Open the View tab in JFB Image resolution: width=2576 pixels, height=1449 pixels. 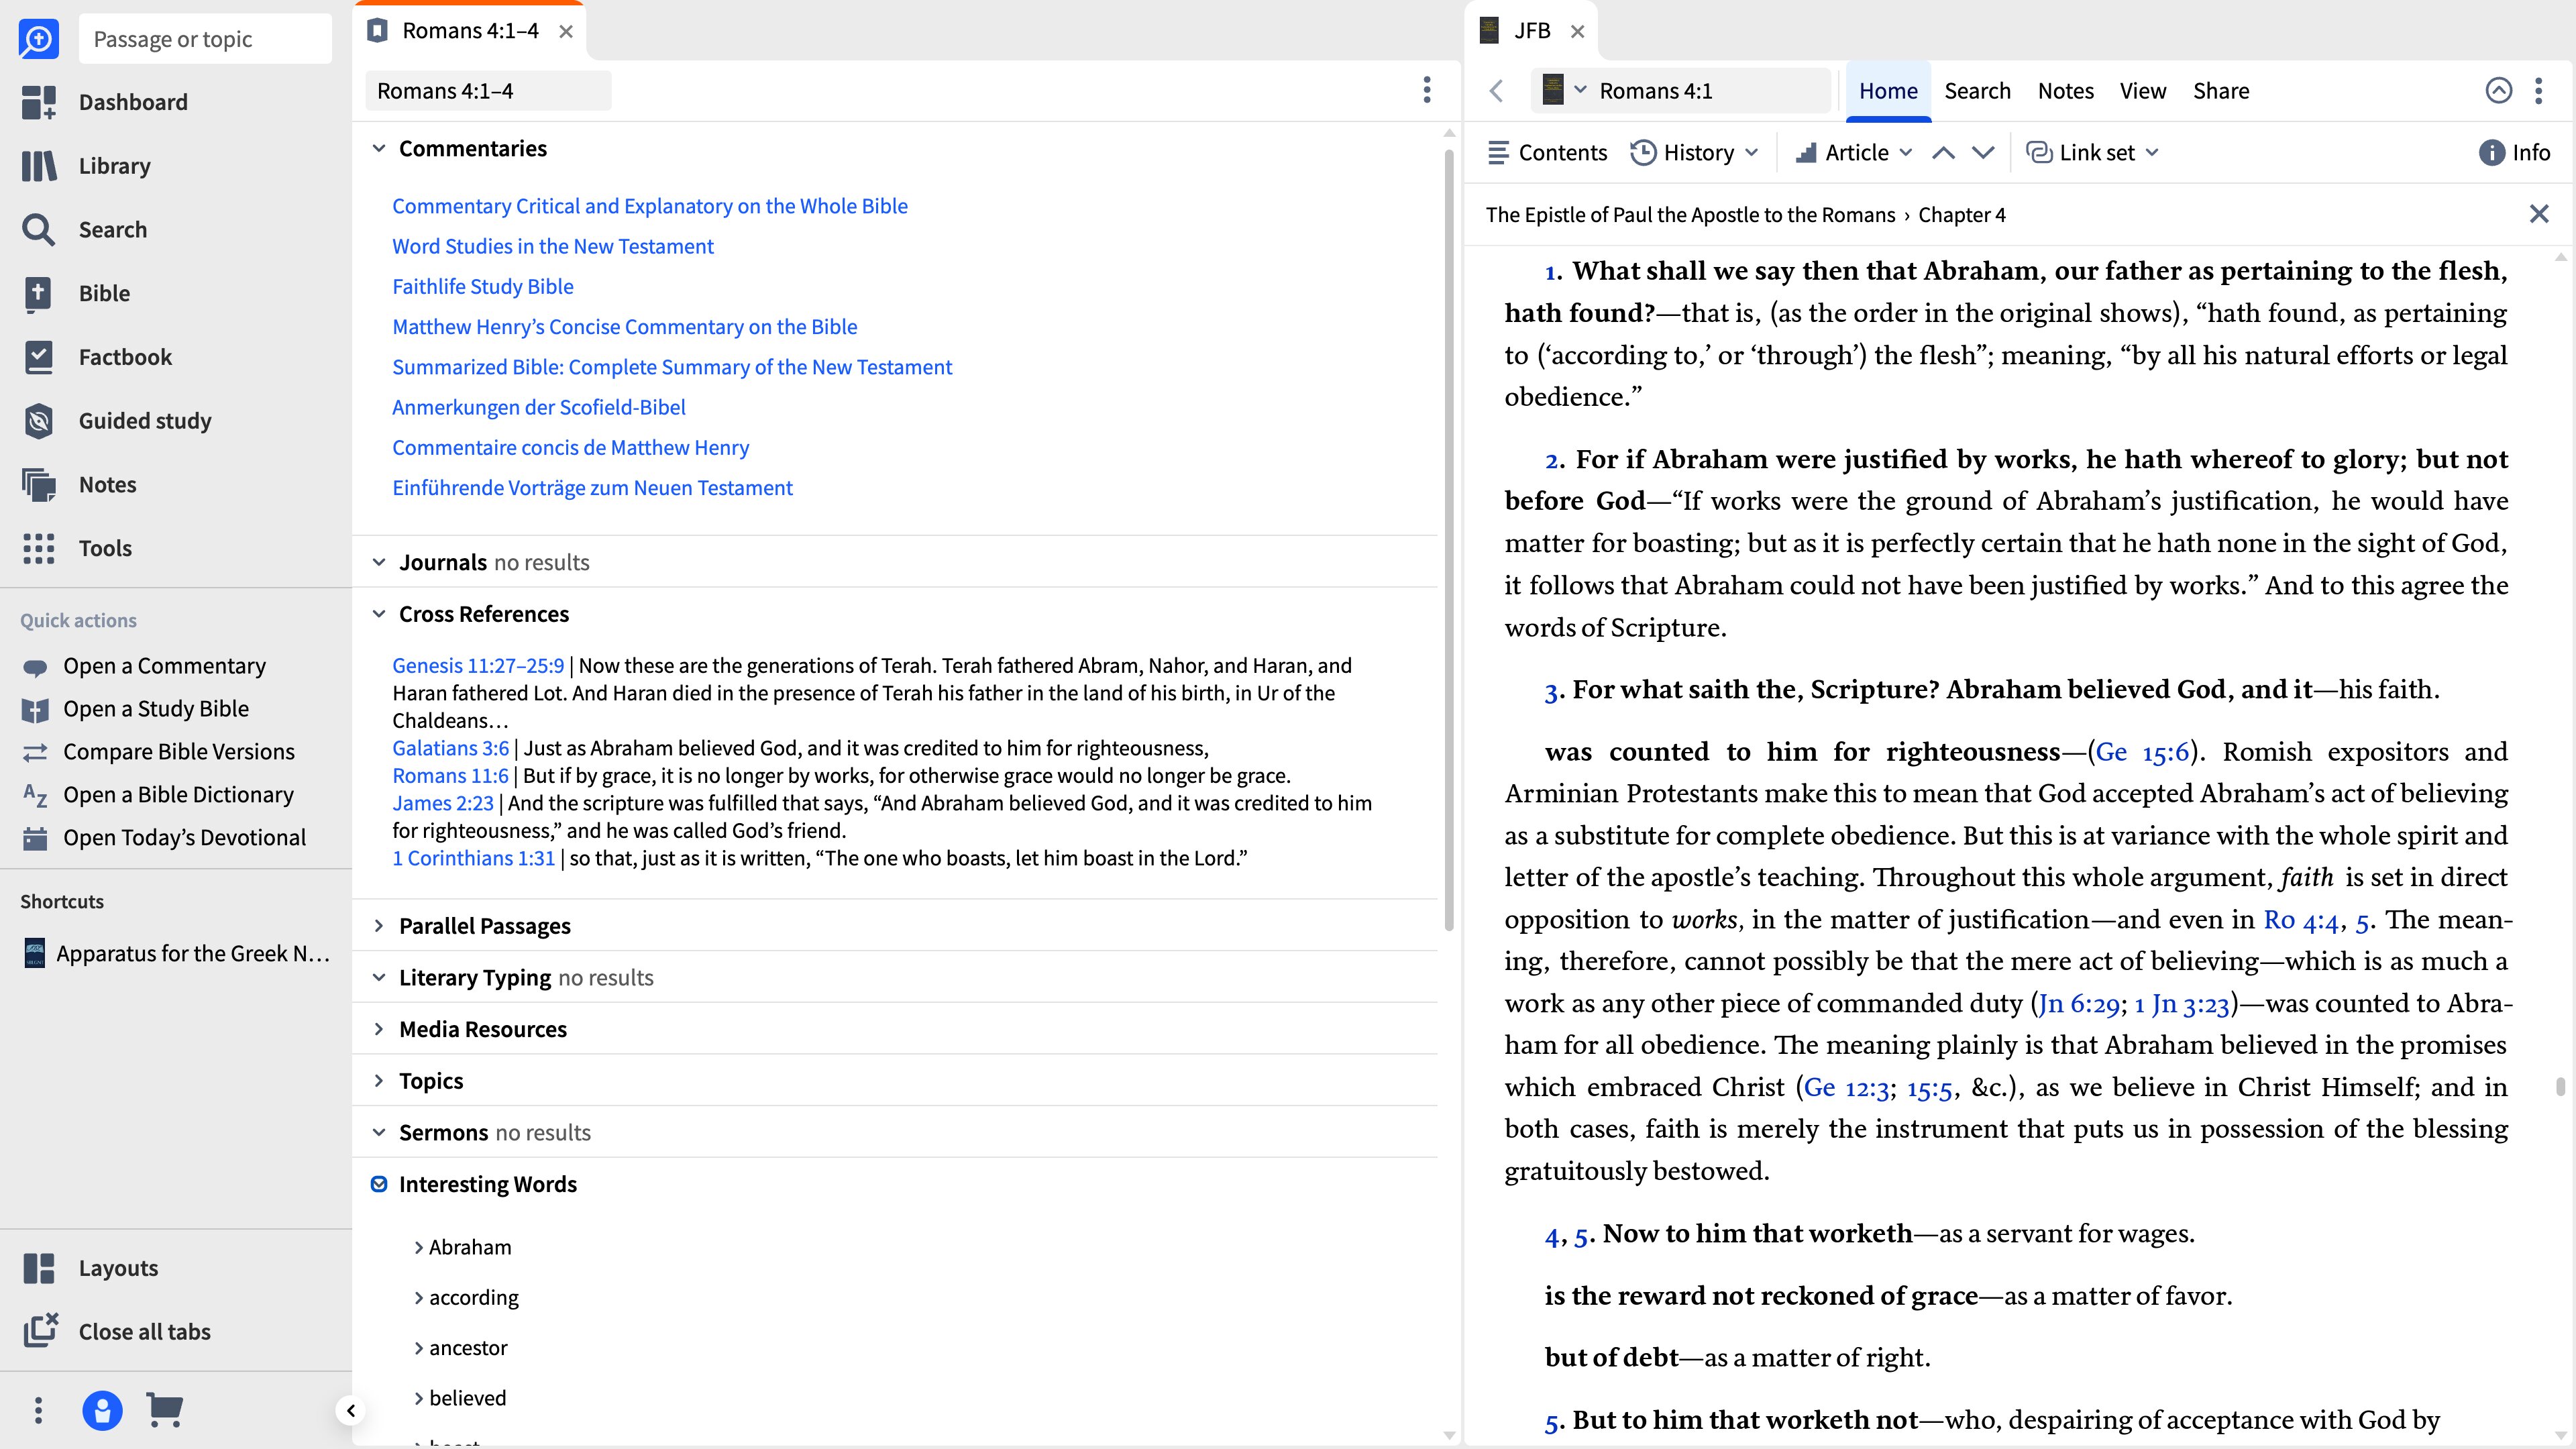(x=2142, y=91)
